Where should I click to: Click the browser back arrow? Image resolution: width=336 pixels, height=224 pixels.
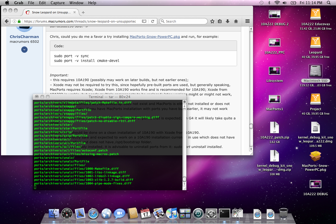click(x=7, y=21)
